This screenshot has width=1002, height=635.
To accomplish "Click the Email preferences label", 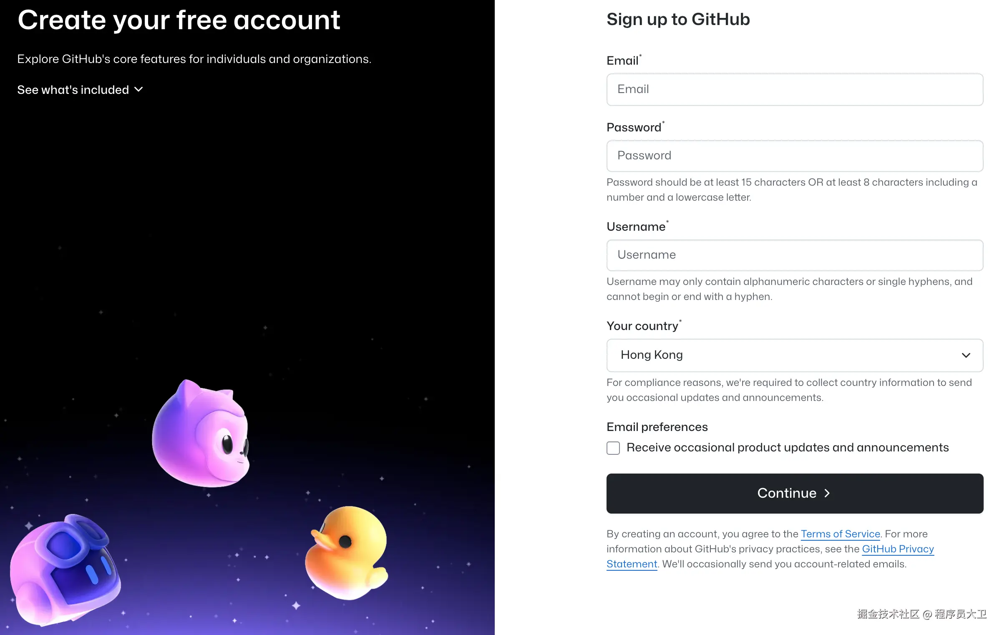I will pos(657,427).
